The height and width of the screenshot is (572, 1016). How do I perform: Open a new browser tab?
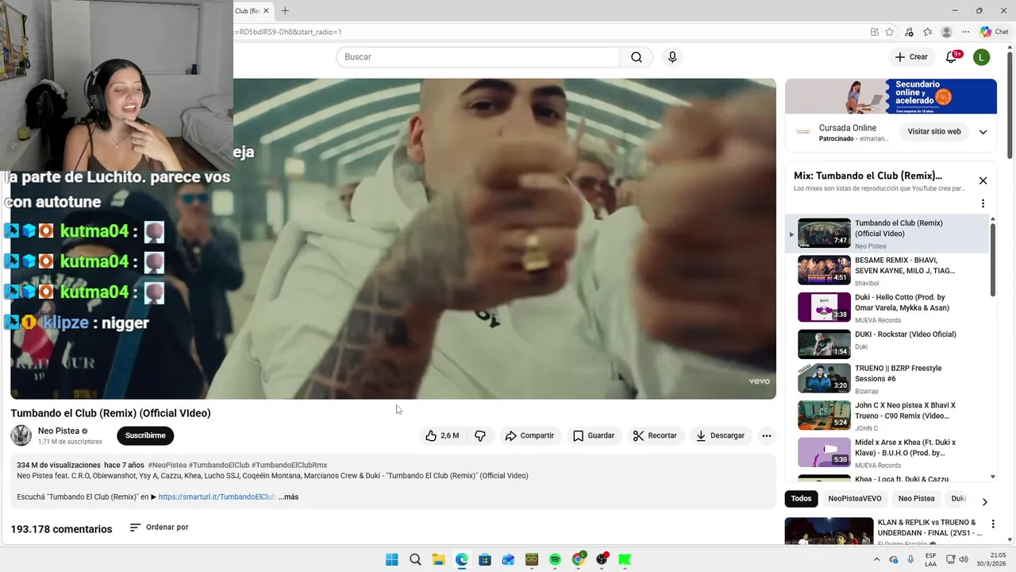point(285,11)
